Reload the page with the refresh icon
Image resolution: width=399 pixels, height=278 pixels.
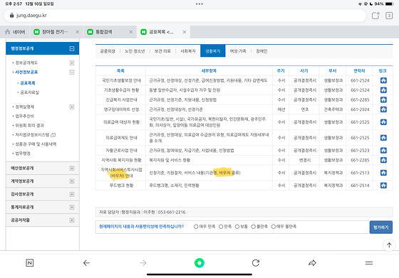(256, 263)
